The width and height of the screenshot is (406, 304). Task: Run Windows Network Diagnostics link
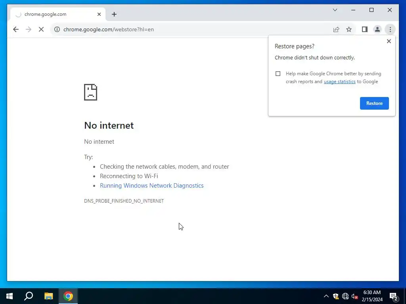pos(152,186)
